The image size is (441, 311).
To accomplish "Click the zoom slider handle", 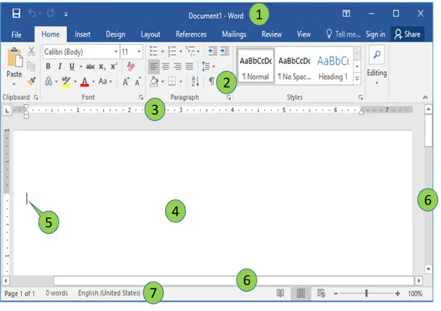I will pos(366,293).
